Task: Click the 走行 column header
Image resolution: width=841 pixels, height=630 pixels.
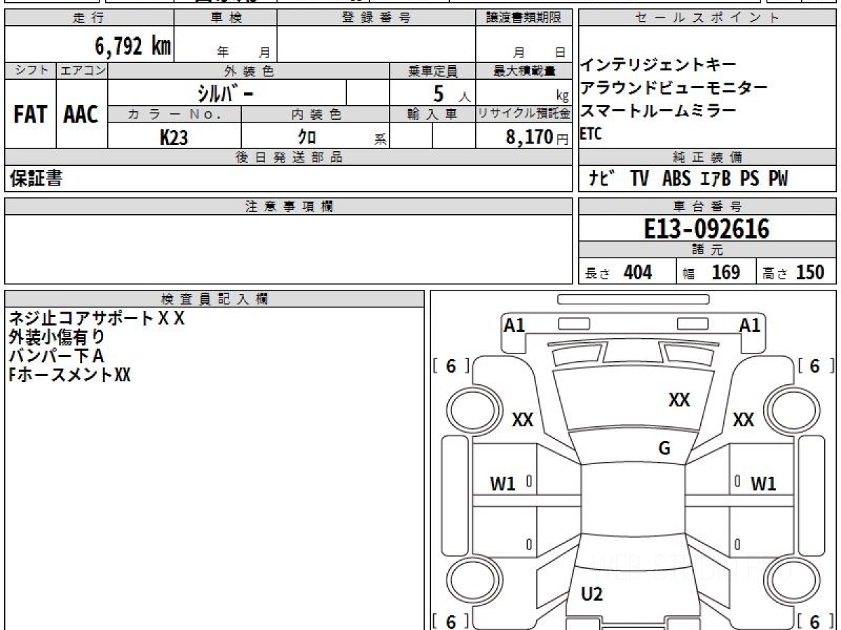Action: (89, 18)
